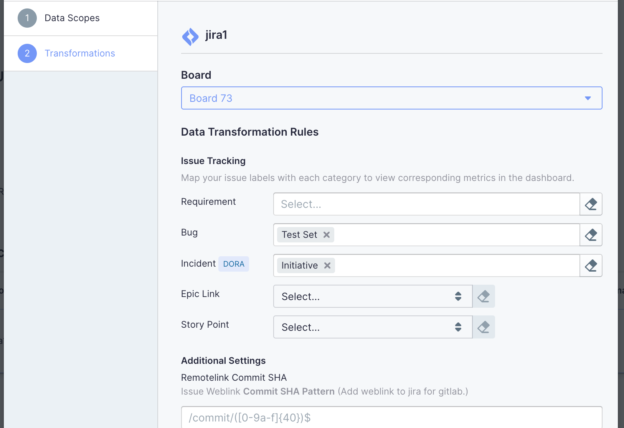Click the Epic Link eraser icon
The image size is (624, 428).
tap(484, 296)
